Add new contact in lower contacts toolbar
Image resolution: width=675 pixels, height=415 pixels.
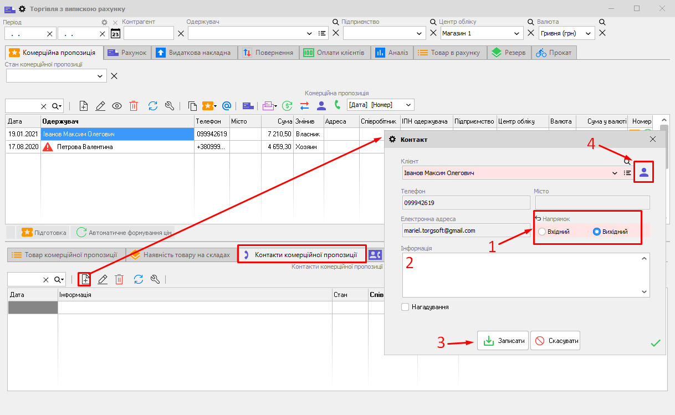pyautogui.click(x=85, y=279)
